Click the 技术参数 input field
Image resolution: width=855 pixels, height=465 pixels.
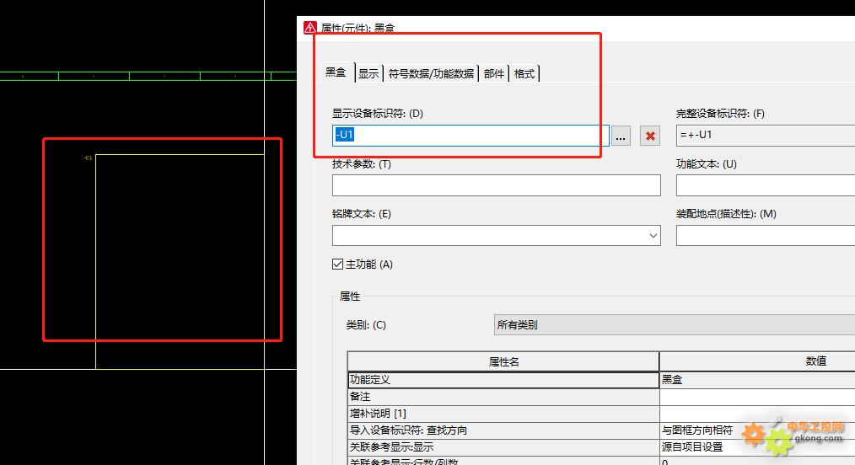[496, 185]
